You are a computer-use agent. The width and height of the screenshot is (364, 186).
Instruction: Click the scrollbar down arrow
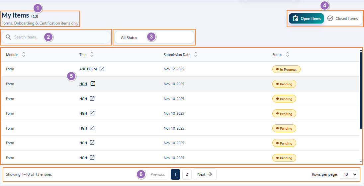point(361,161)
